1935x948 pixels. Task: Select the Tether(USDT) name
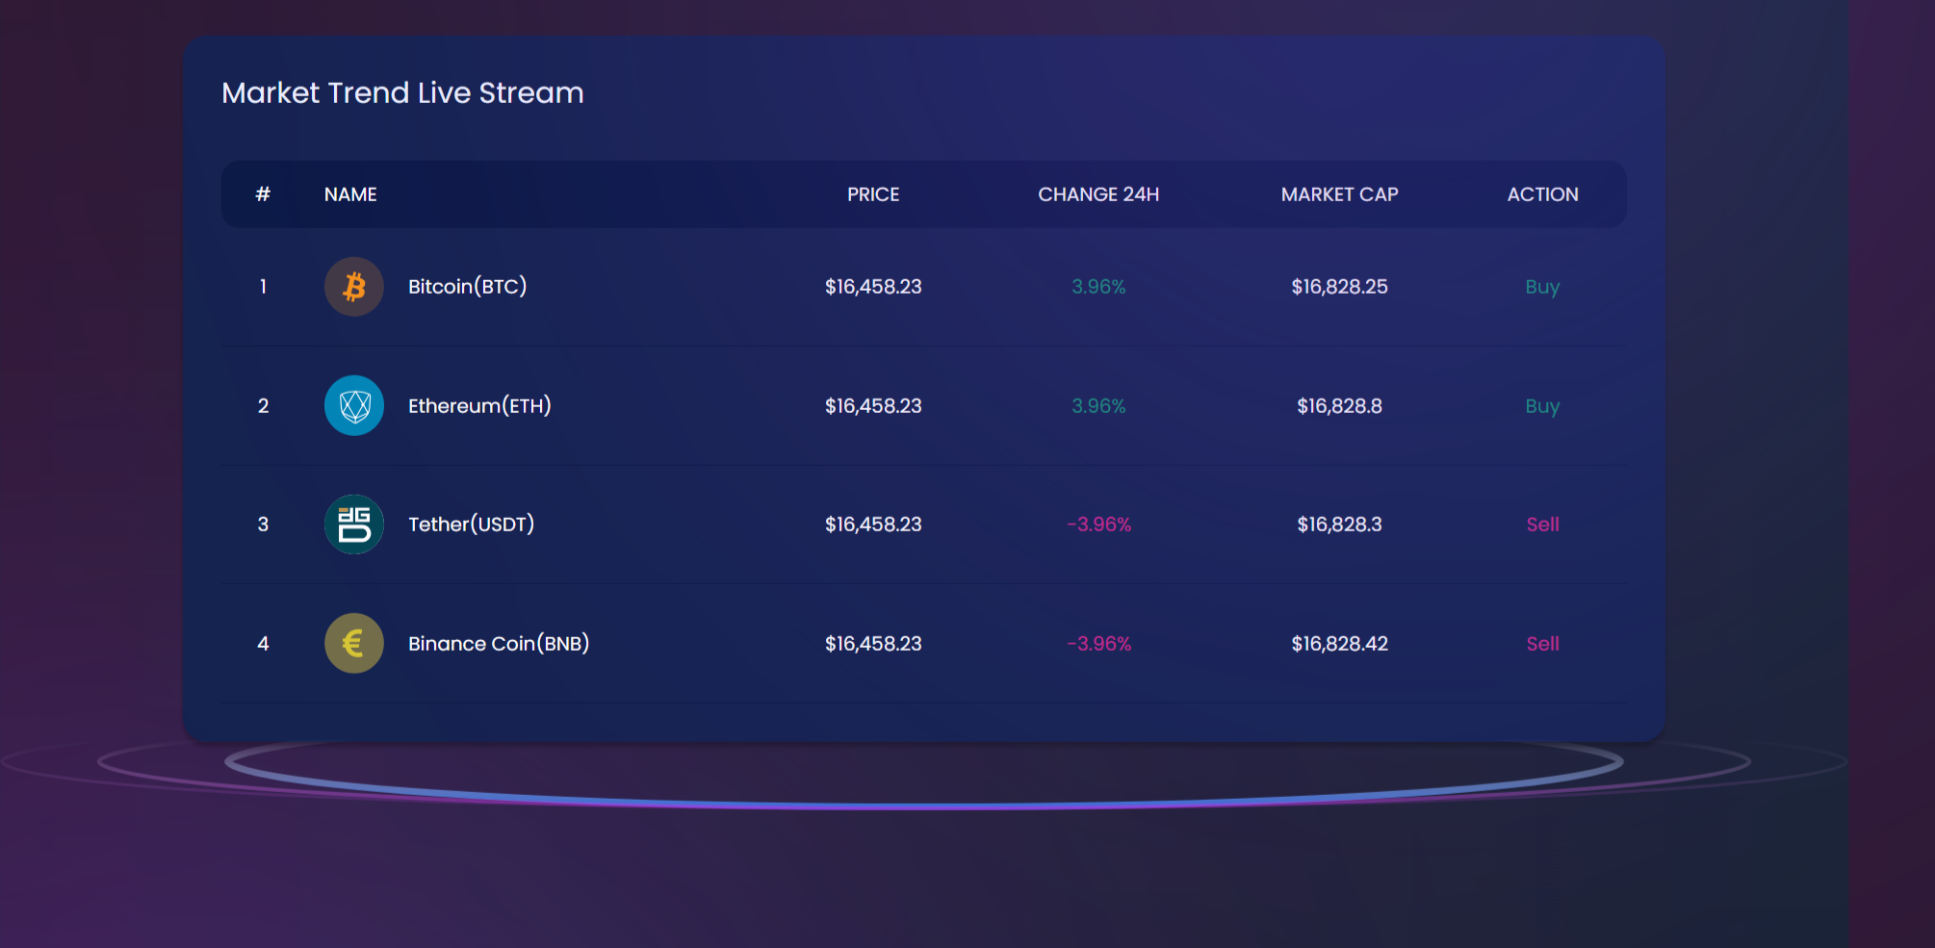click(x=471, y=525)
